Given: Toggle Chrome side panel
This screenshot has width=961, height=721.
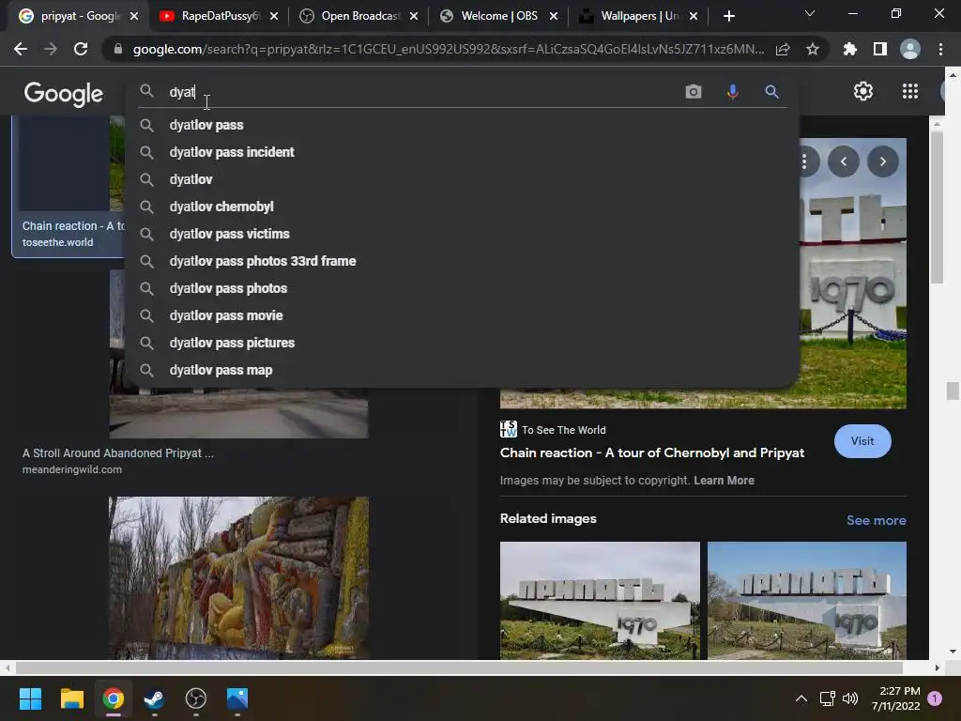Looking at the screenshot, I should [879, 50].
